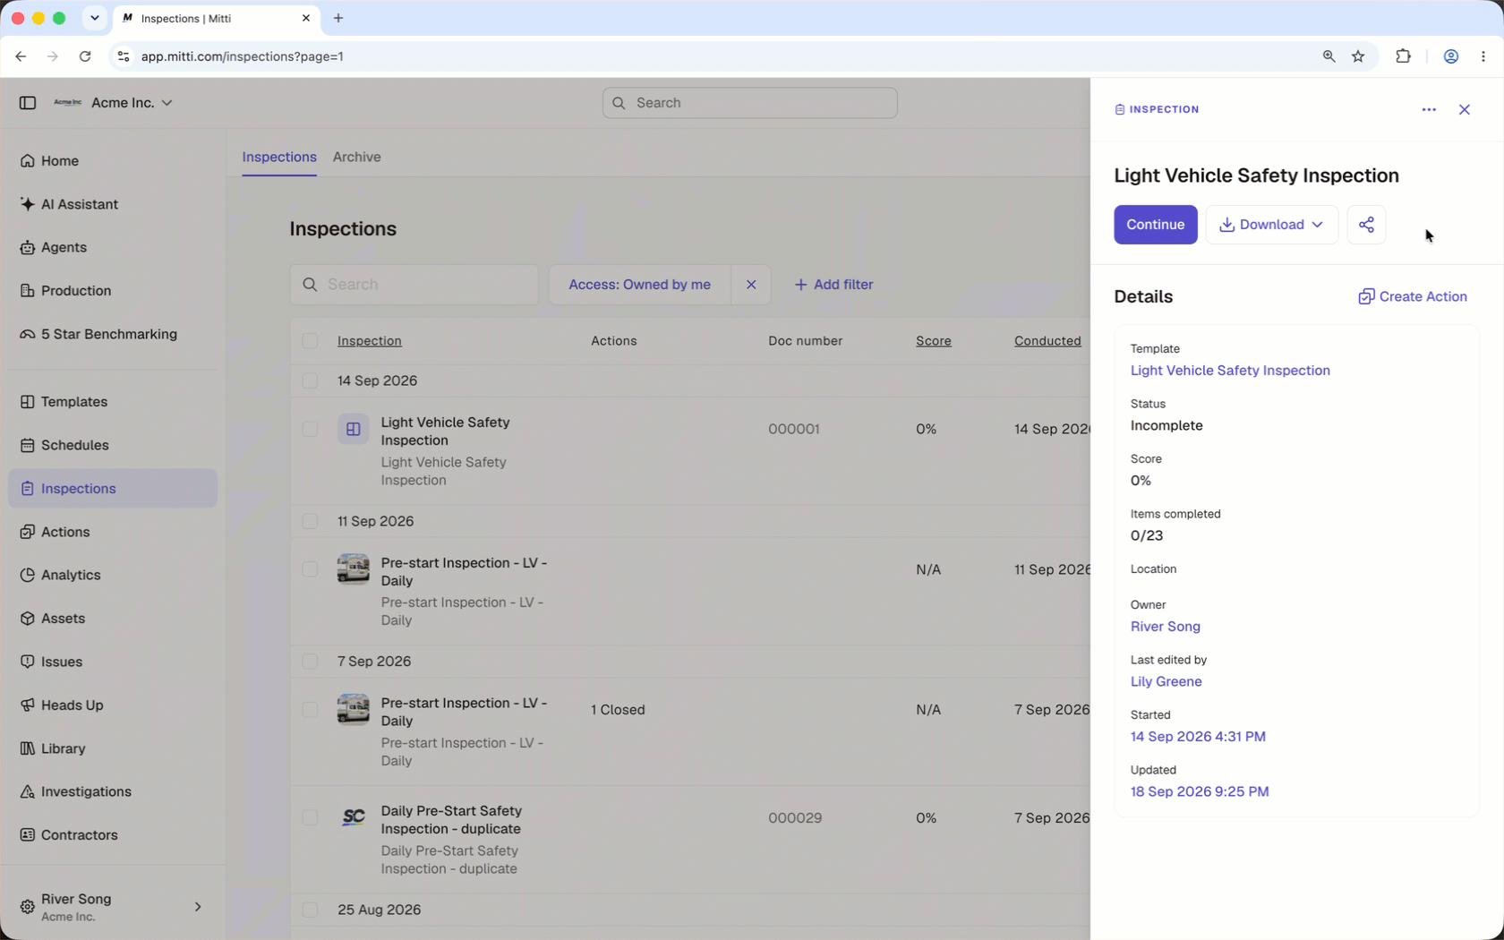Continue the inspection

pyautogui.click(x=1155, y=225)
